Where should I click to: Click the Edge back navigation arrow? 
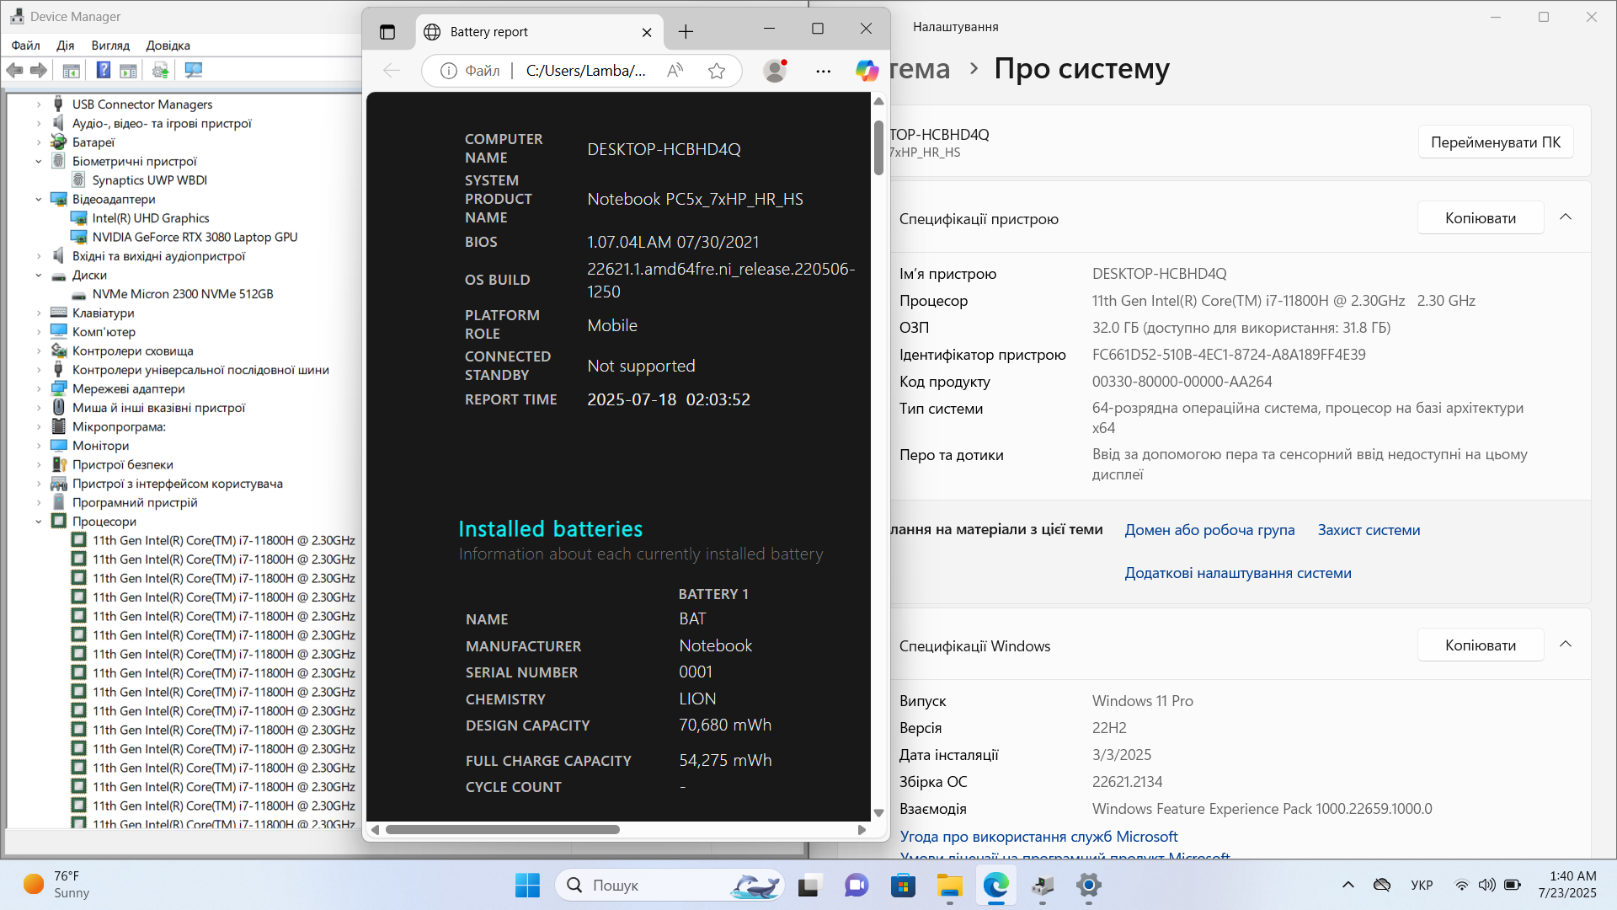(x=392, y=71)
